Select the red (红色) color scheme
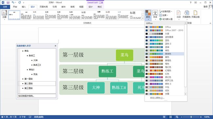This screenshot has width=213, height=119. point(165,74)
